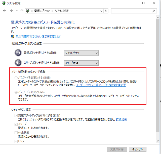Toggle the 休止状態 checkbox
The image size is (161, 154).
point(16,133)
